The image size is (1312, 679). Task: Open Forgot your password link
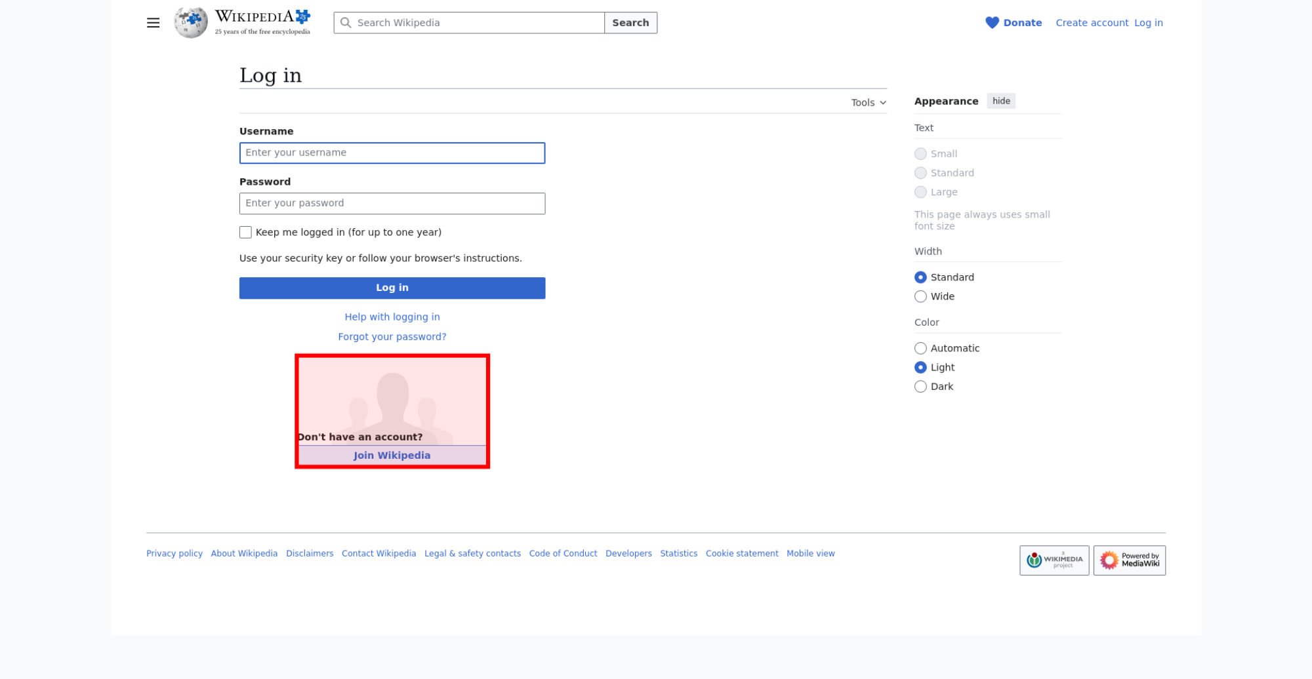pos(392,337)
